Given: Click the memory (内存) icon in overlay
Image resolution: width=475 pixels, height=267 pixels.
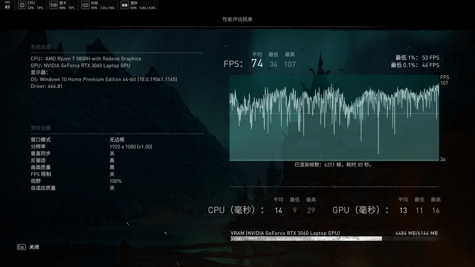Looking at the screenshot, I should (85, 5).
